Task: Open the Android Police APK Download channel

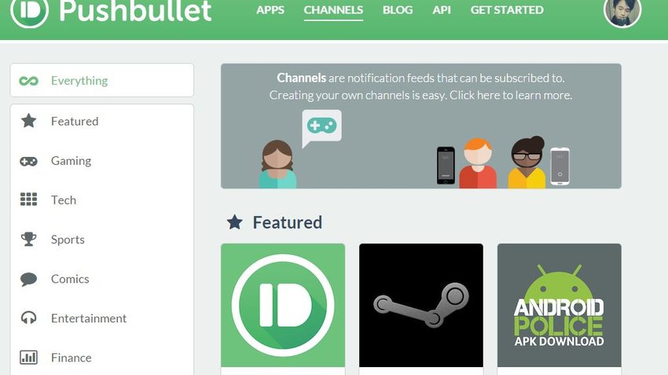Action: pos(559,305)
